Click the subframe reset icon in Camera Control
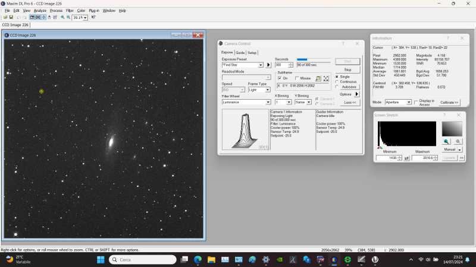 point(326,78)
